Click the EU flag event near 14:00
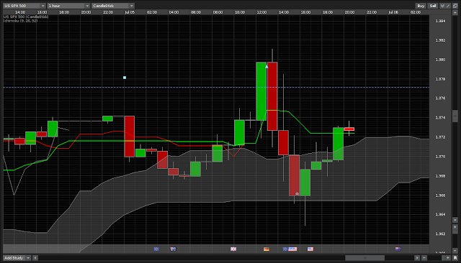Viewport: 461px width, 263px height. coord(285,249)
